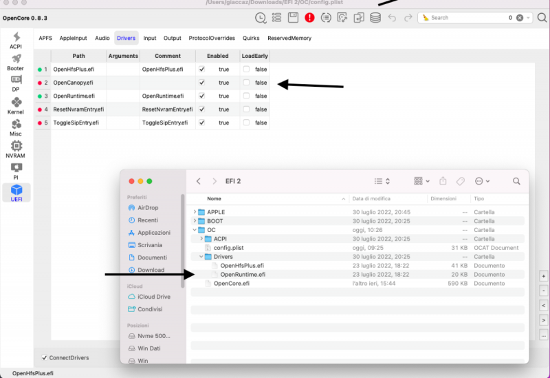Open AirDrop in Finder sidebar
The width and height of the screenshot is (550, 378).
pyautogui.click(x=144, y=208)
